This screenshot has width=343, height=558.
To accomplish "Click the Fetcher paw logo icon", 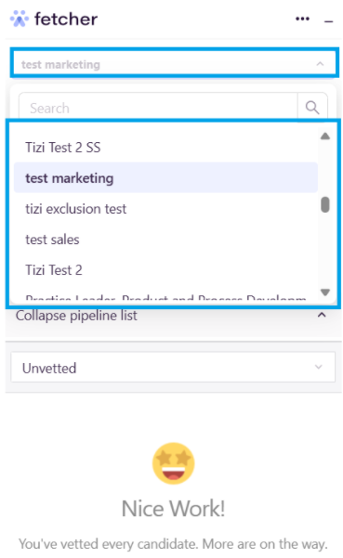I will click(x=20, y=19).
